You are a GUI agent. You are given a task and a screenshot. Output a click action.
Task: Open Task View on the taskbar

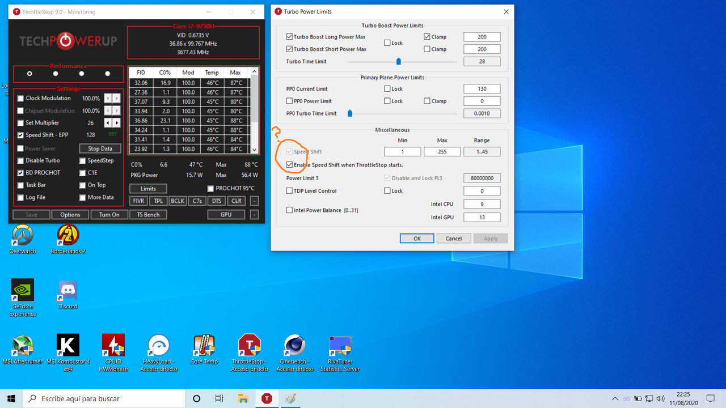[x=220, y=398]
